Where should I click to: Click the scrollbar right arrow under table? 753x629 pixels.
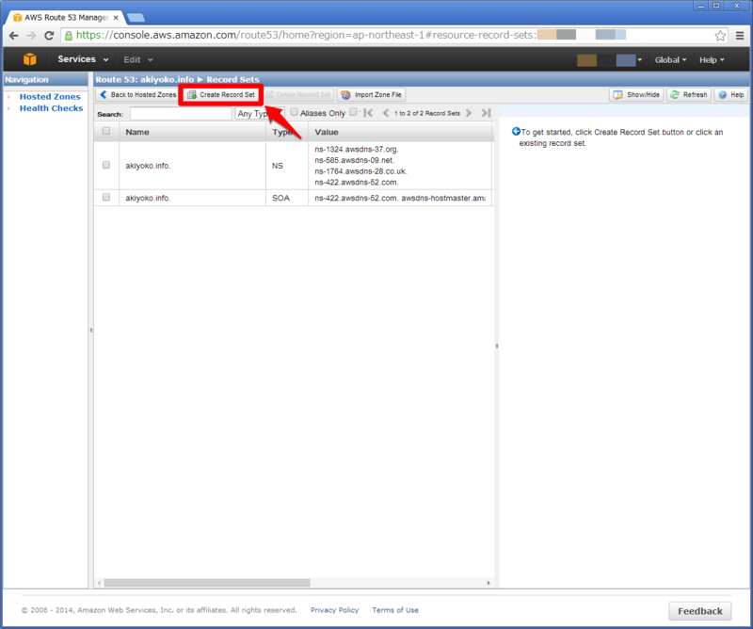489,583
